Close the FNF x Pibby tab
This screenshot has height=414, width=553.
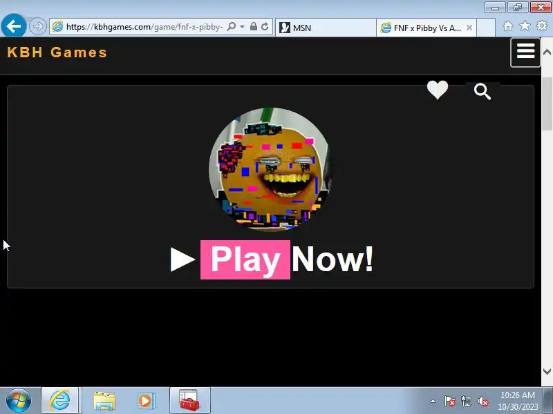coord(469,28)
